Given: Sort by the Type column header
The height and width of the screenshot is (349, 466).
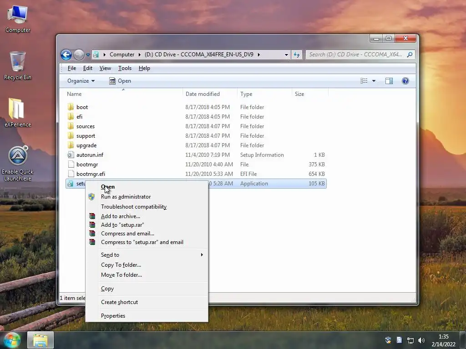Looking at the screenshot, I should [264, 94].
